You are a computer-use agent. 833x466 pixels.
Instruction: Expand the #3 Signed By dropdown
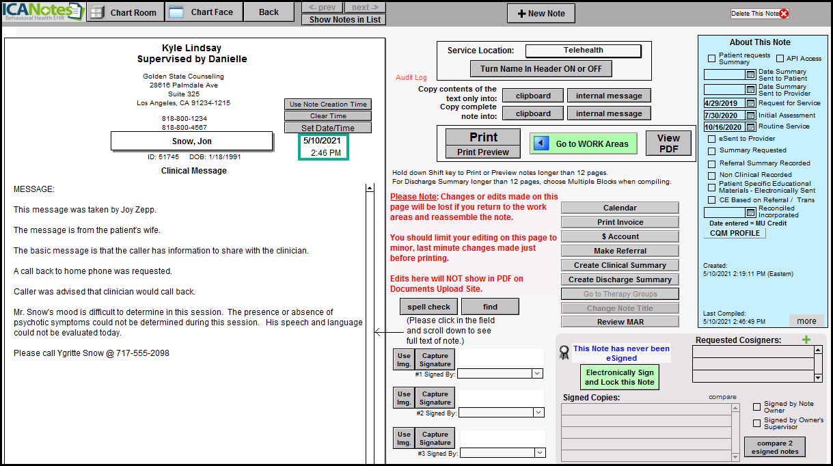(x=539, y=453)
